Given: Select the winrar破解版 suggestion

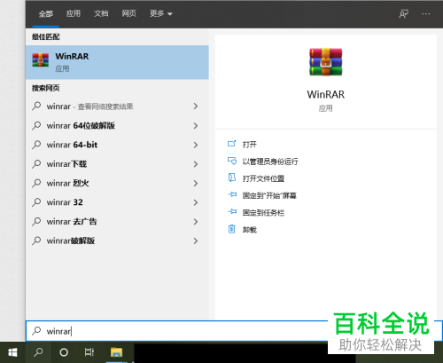Looking at the screenshot, I should [x=117, y=241].
